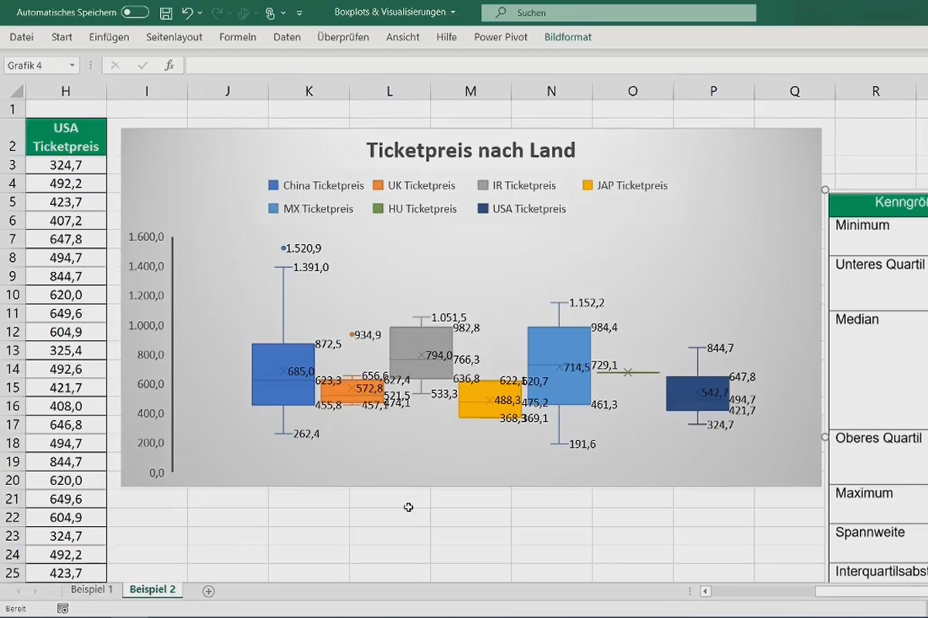
Task: Switch to the Einfügen ribbon tab
Action: (109, 37)
